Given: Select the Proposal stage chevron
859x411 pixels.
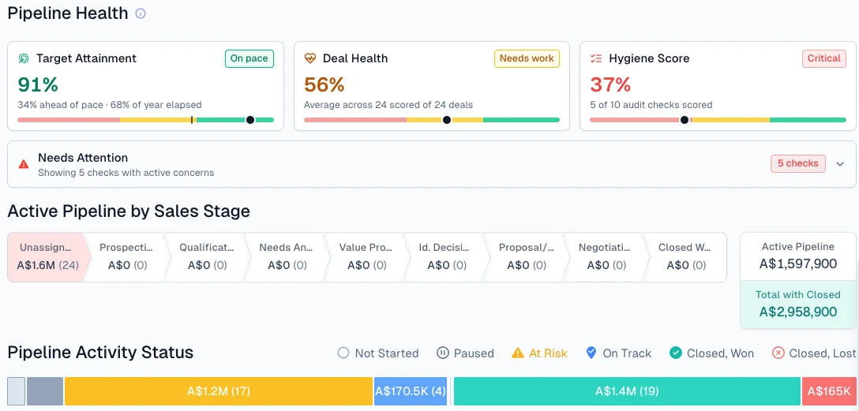Looking at the screenshot, I should point(526,256).
